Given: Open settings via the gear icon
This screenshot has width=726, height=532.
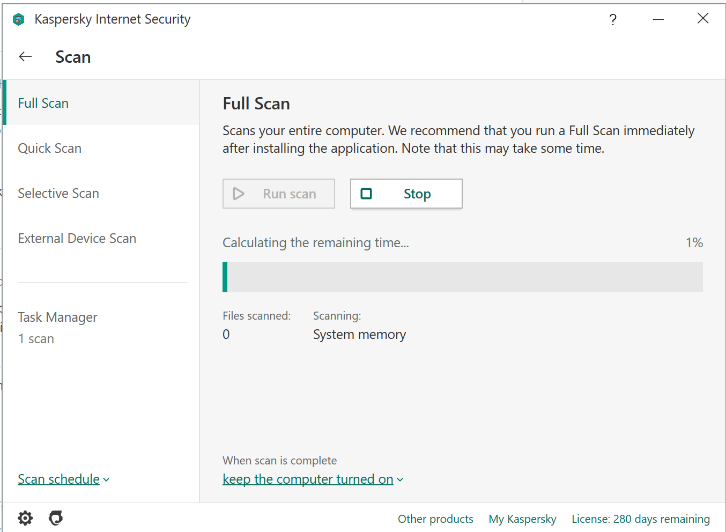Looking at the screenshot, I should [25, 518].
